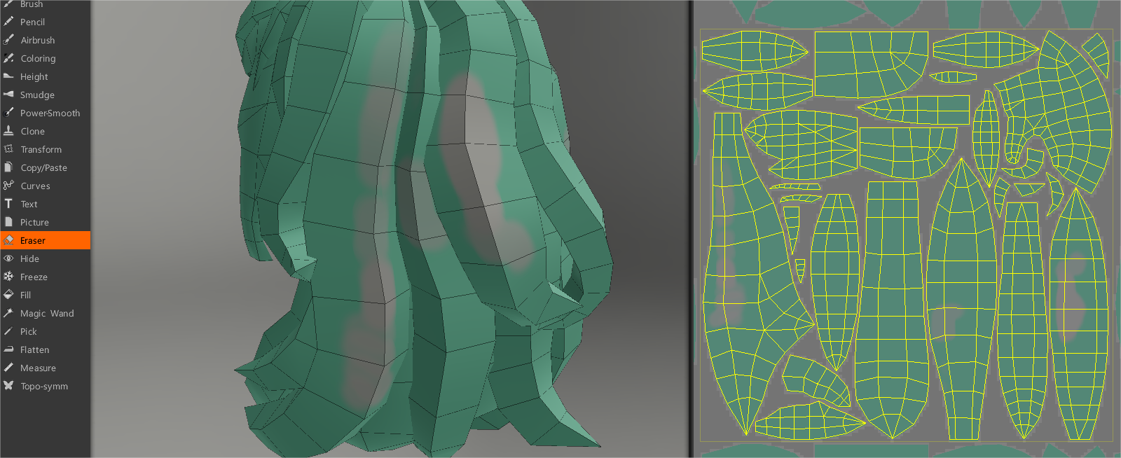
Task: Select the Pencil tool
Action: pyautogui.click(x=32, y=22)
